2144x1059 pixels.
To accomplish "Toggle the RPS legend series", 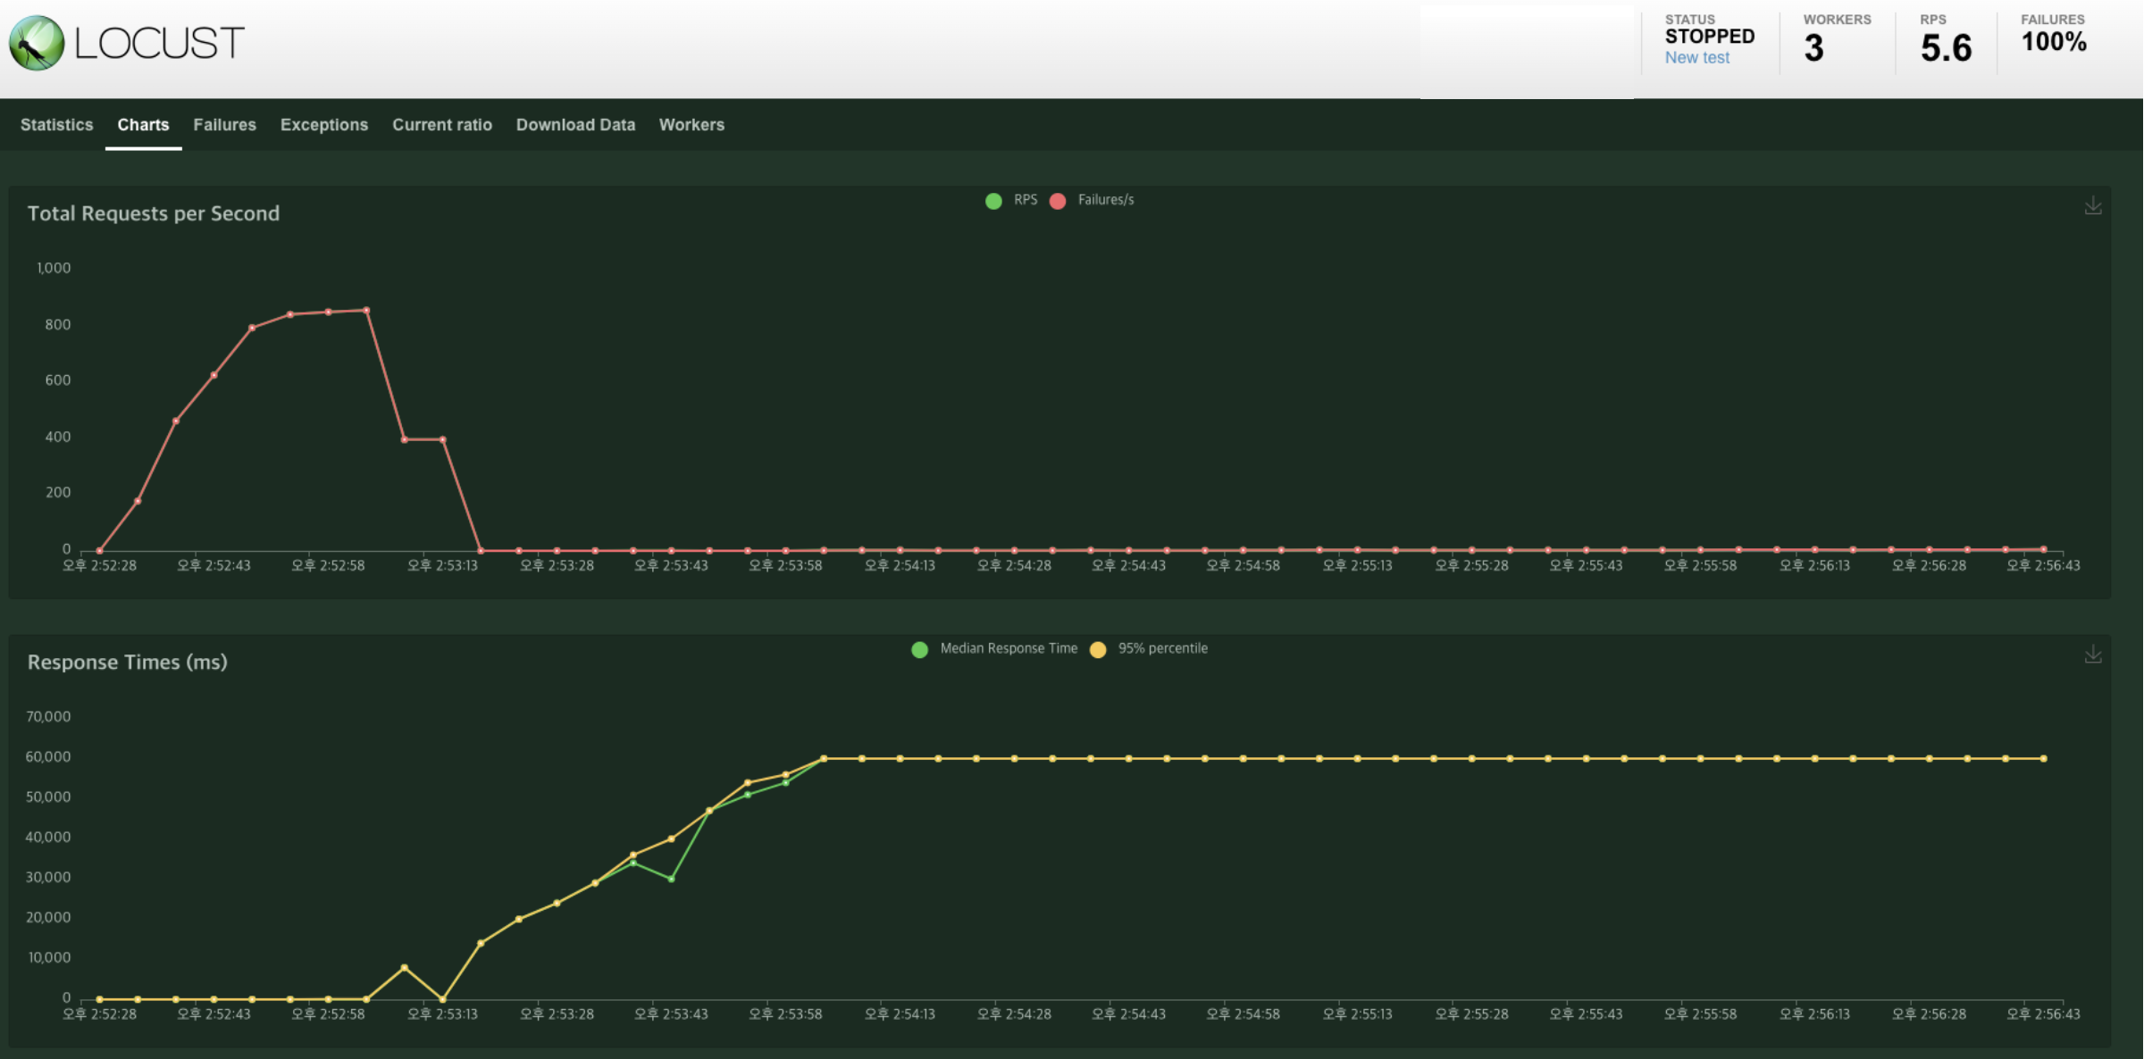I will (x=1025, y=200).
